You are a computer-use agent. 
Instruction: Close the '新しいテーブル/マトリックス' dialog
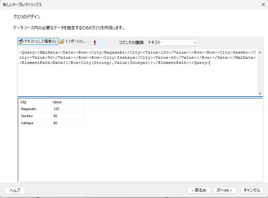tap(263, 4)
